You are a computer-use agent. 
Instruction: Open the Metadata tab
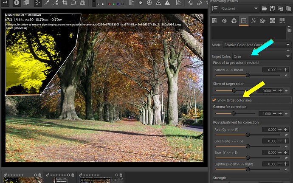[282, 21]
